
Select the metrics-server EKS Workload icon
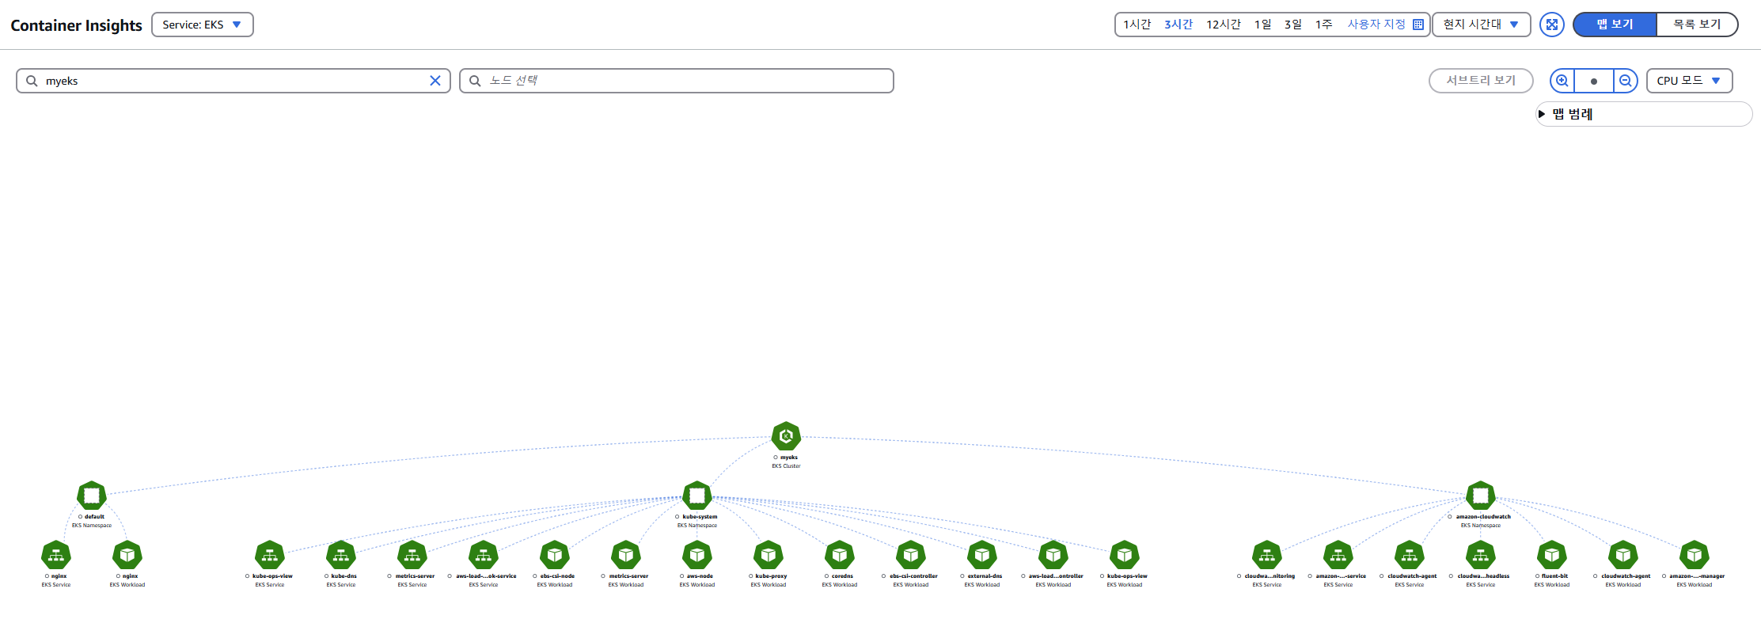point(626,555)
